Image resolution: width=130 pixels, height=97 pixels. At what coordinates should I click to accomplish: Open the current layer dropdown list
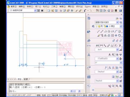pyautogui.click(x=121, y=26)
